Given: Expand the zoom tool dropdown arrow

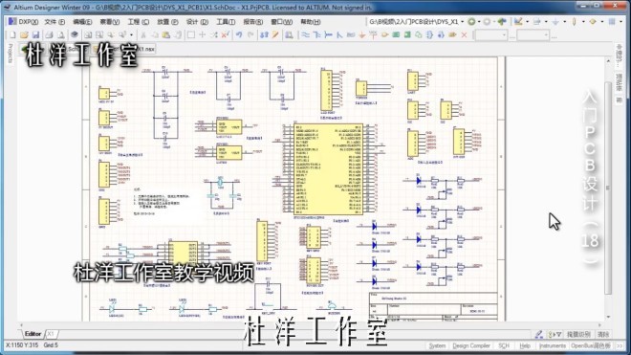Looking at the screenshot, I should coord(131,35).
